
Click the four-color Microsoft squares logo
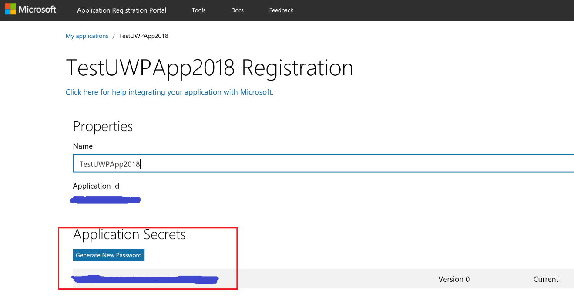pyautogui.click(x=10, y=9)
